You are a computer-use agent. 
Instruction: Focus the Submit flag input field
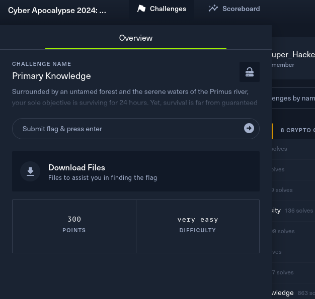point(136,129)
